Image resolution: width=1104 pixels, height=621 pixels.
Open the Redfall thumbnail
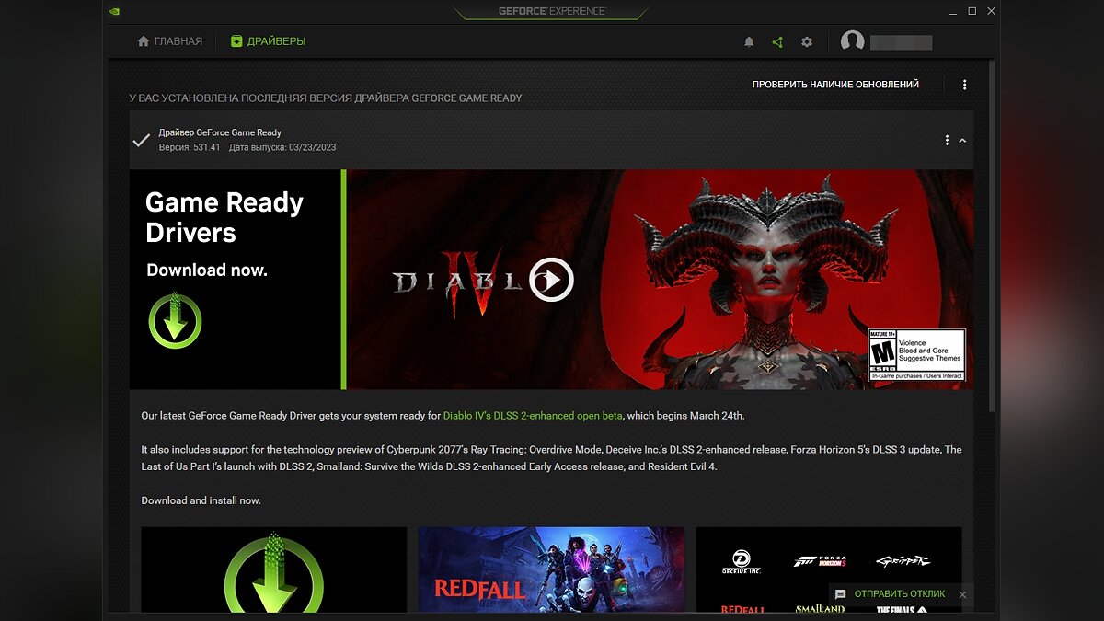[551, 569]
